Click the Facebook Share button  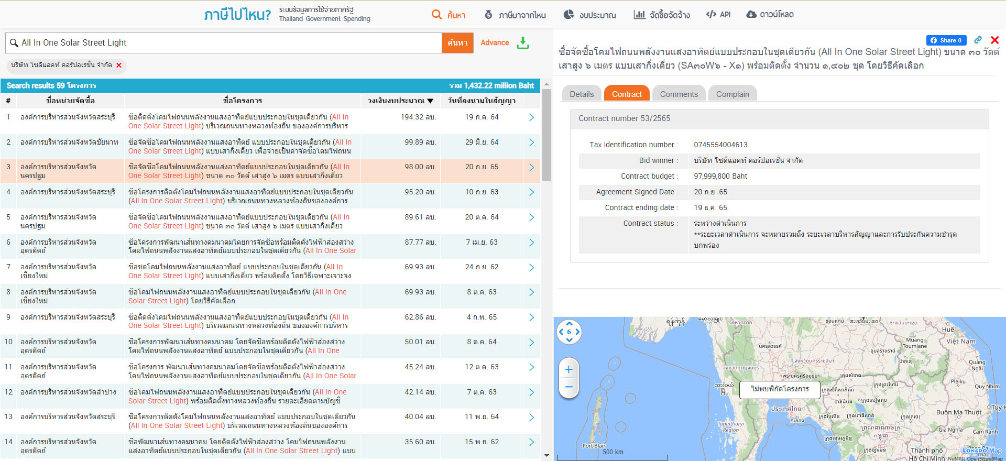click(946, 40)
